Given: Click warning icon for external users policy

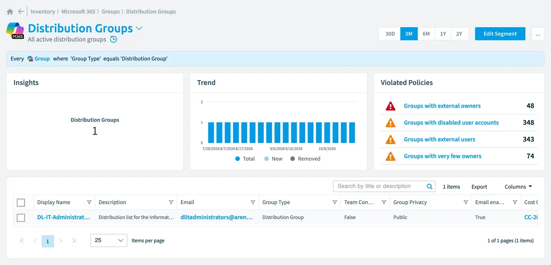Looking at the screenshot, I should coord(391,140).
